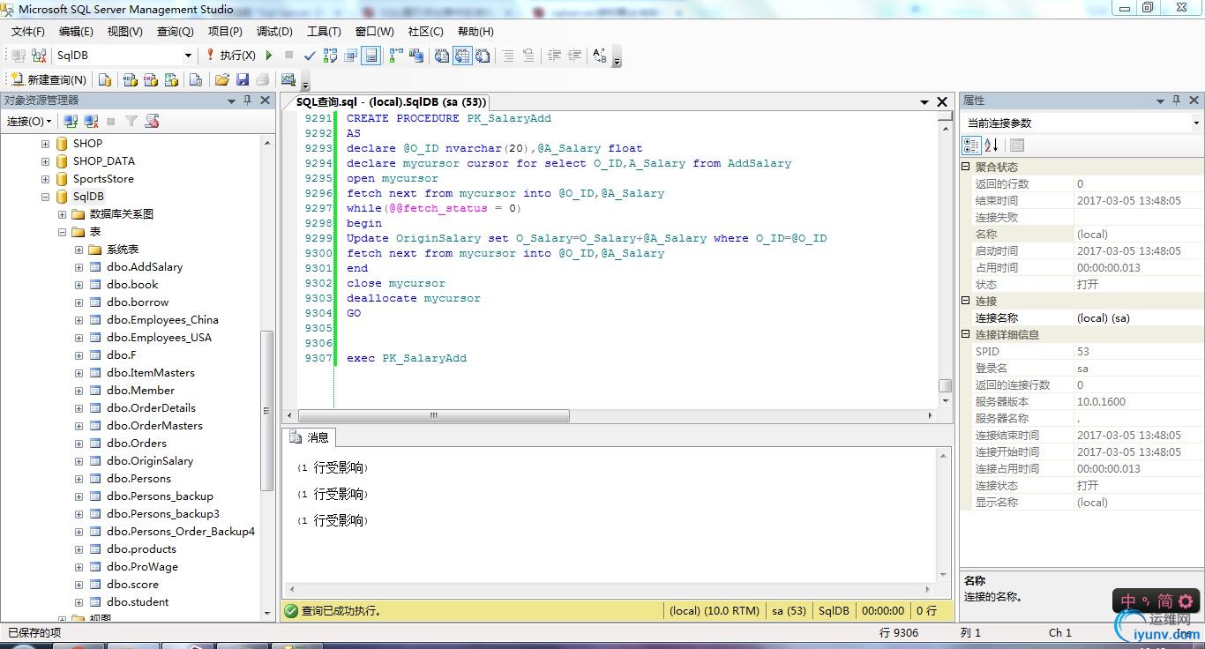1205x649 pixels.
Task: Show the estimated execution plan icon
Action: pyautogui.click(x=330, y=55)
